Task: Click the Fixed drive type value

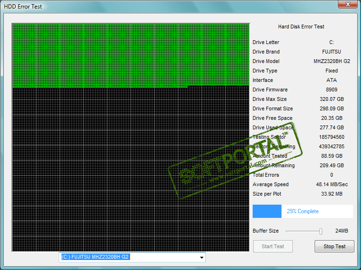Action: [x=332, y=71]
